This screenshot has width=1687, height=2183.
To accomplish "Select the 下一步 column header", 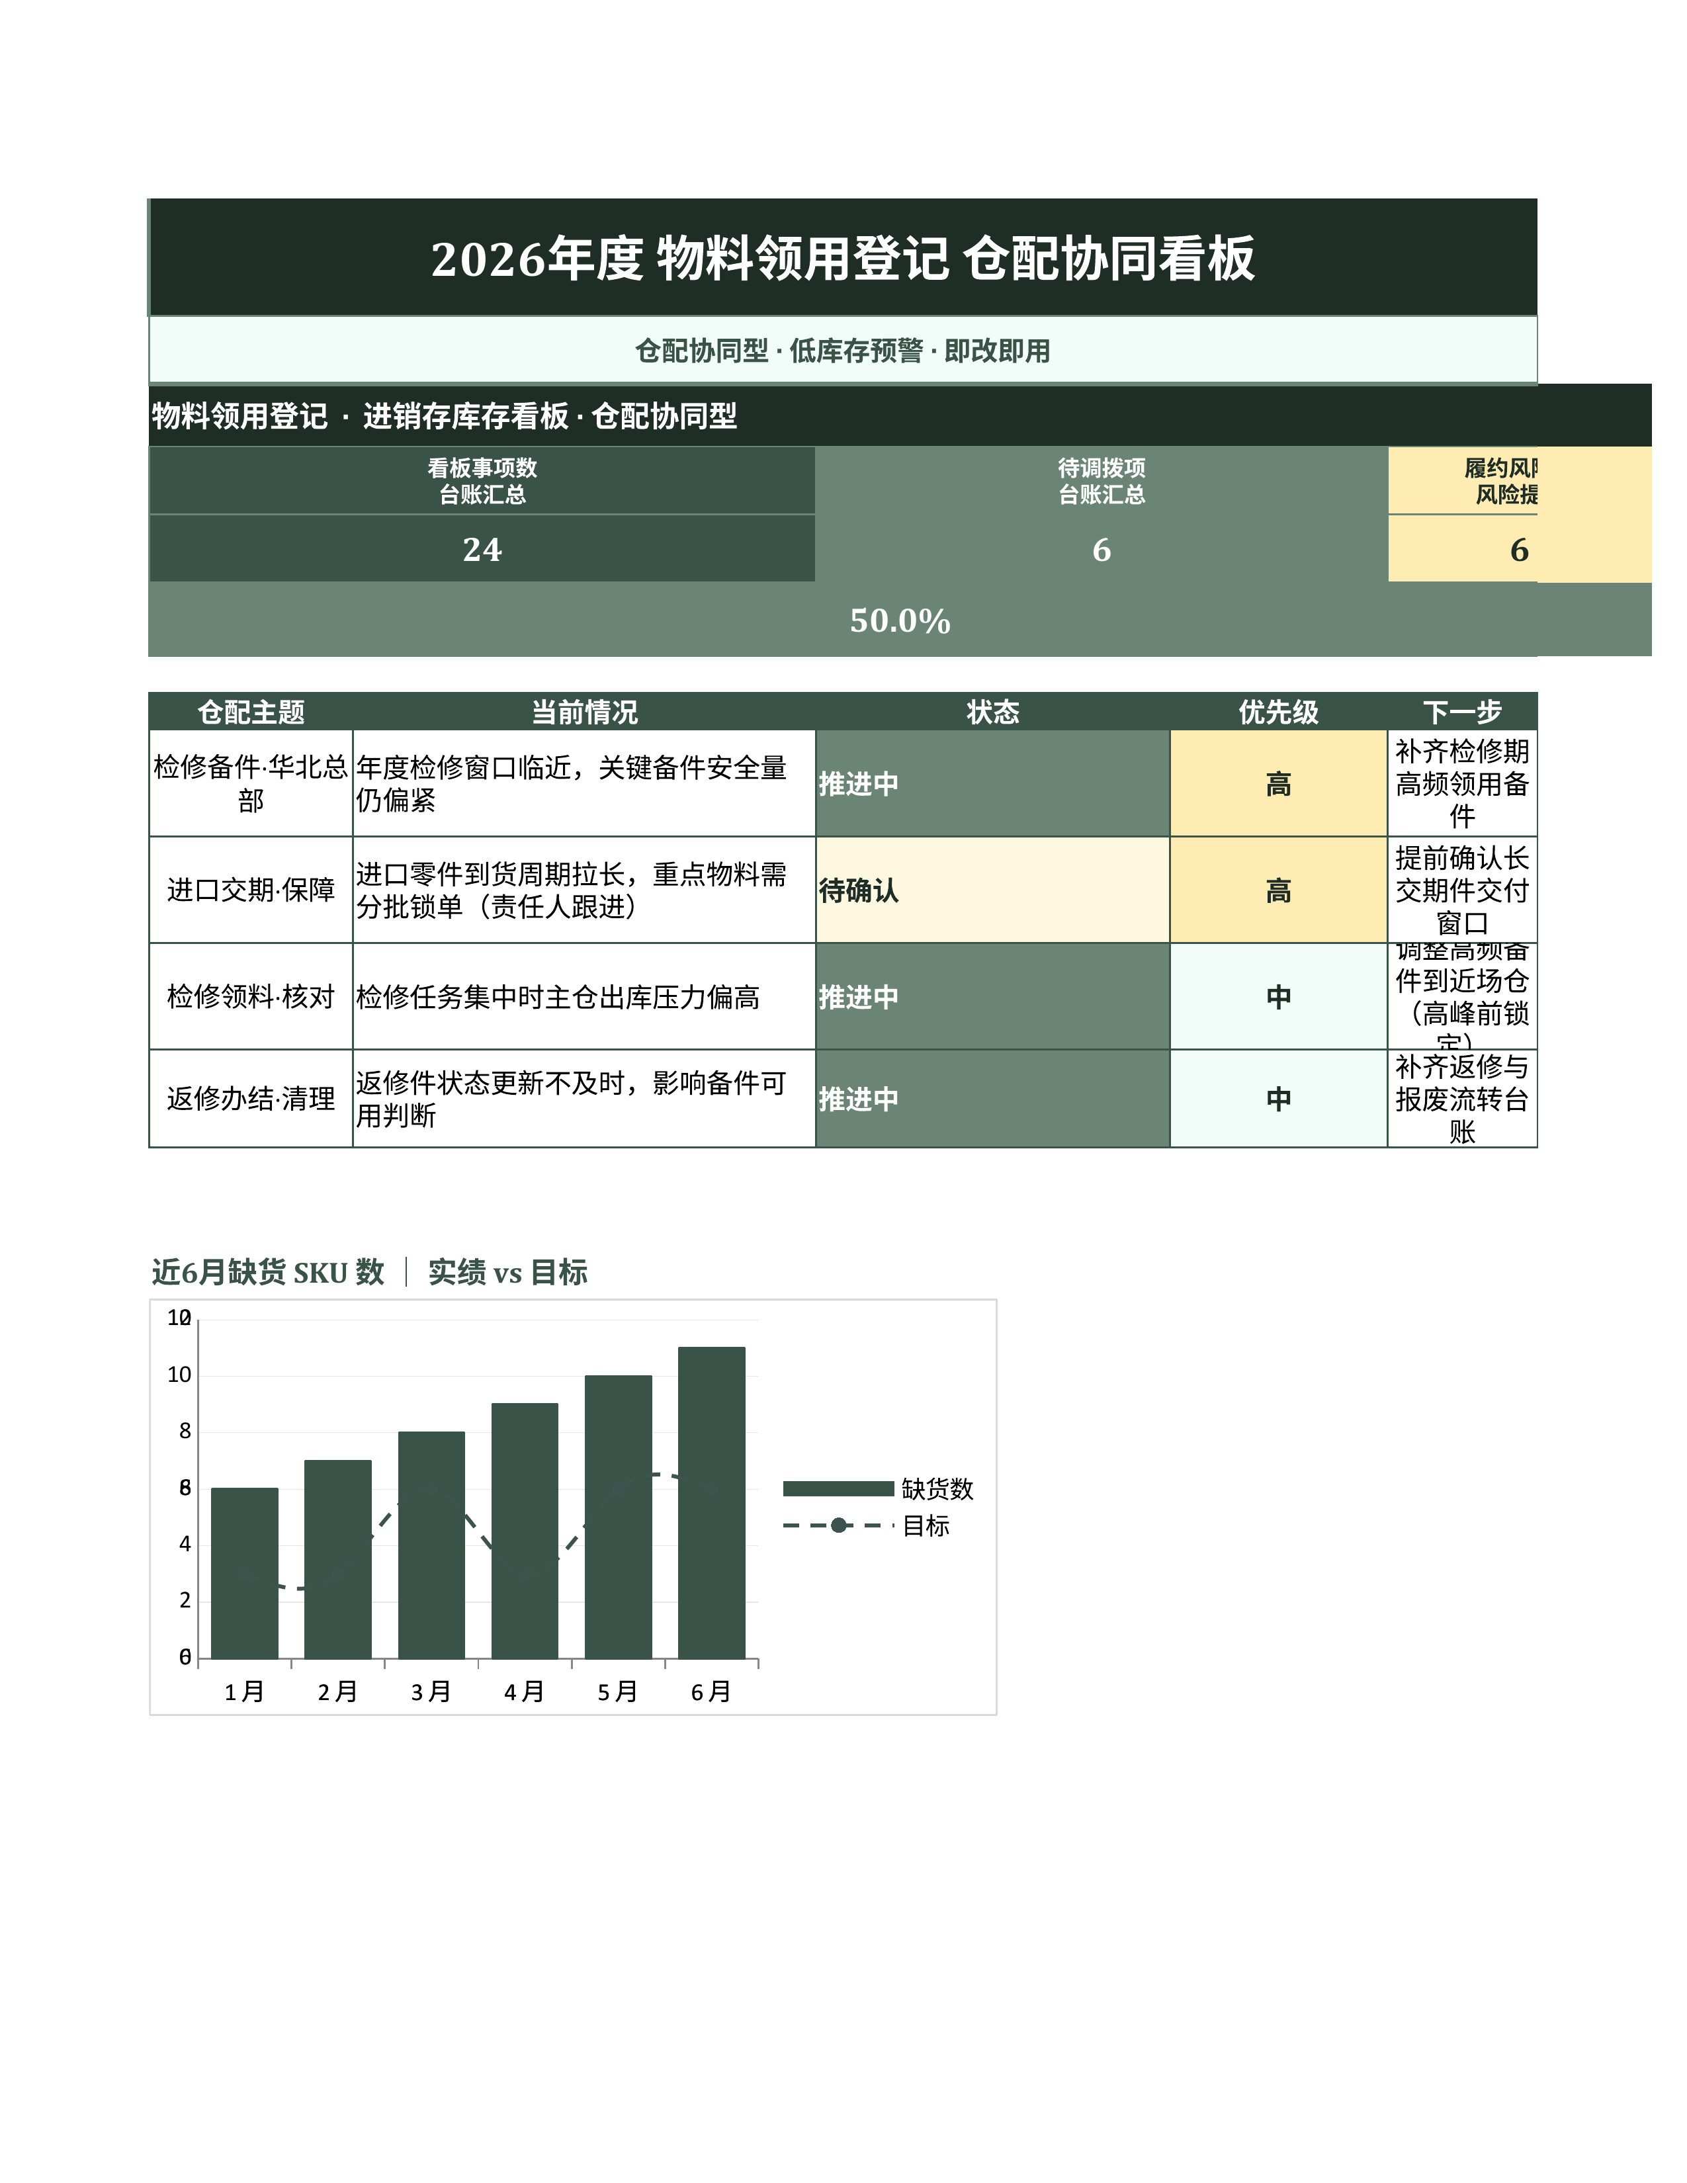I will tap(1462, 712).
